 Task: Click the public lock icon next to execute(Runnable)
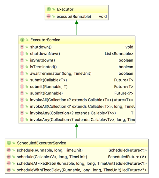(x=53, y=17)
